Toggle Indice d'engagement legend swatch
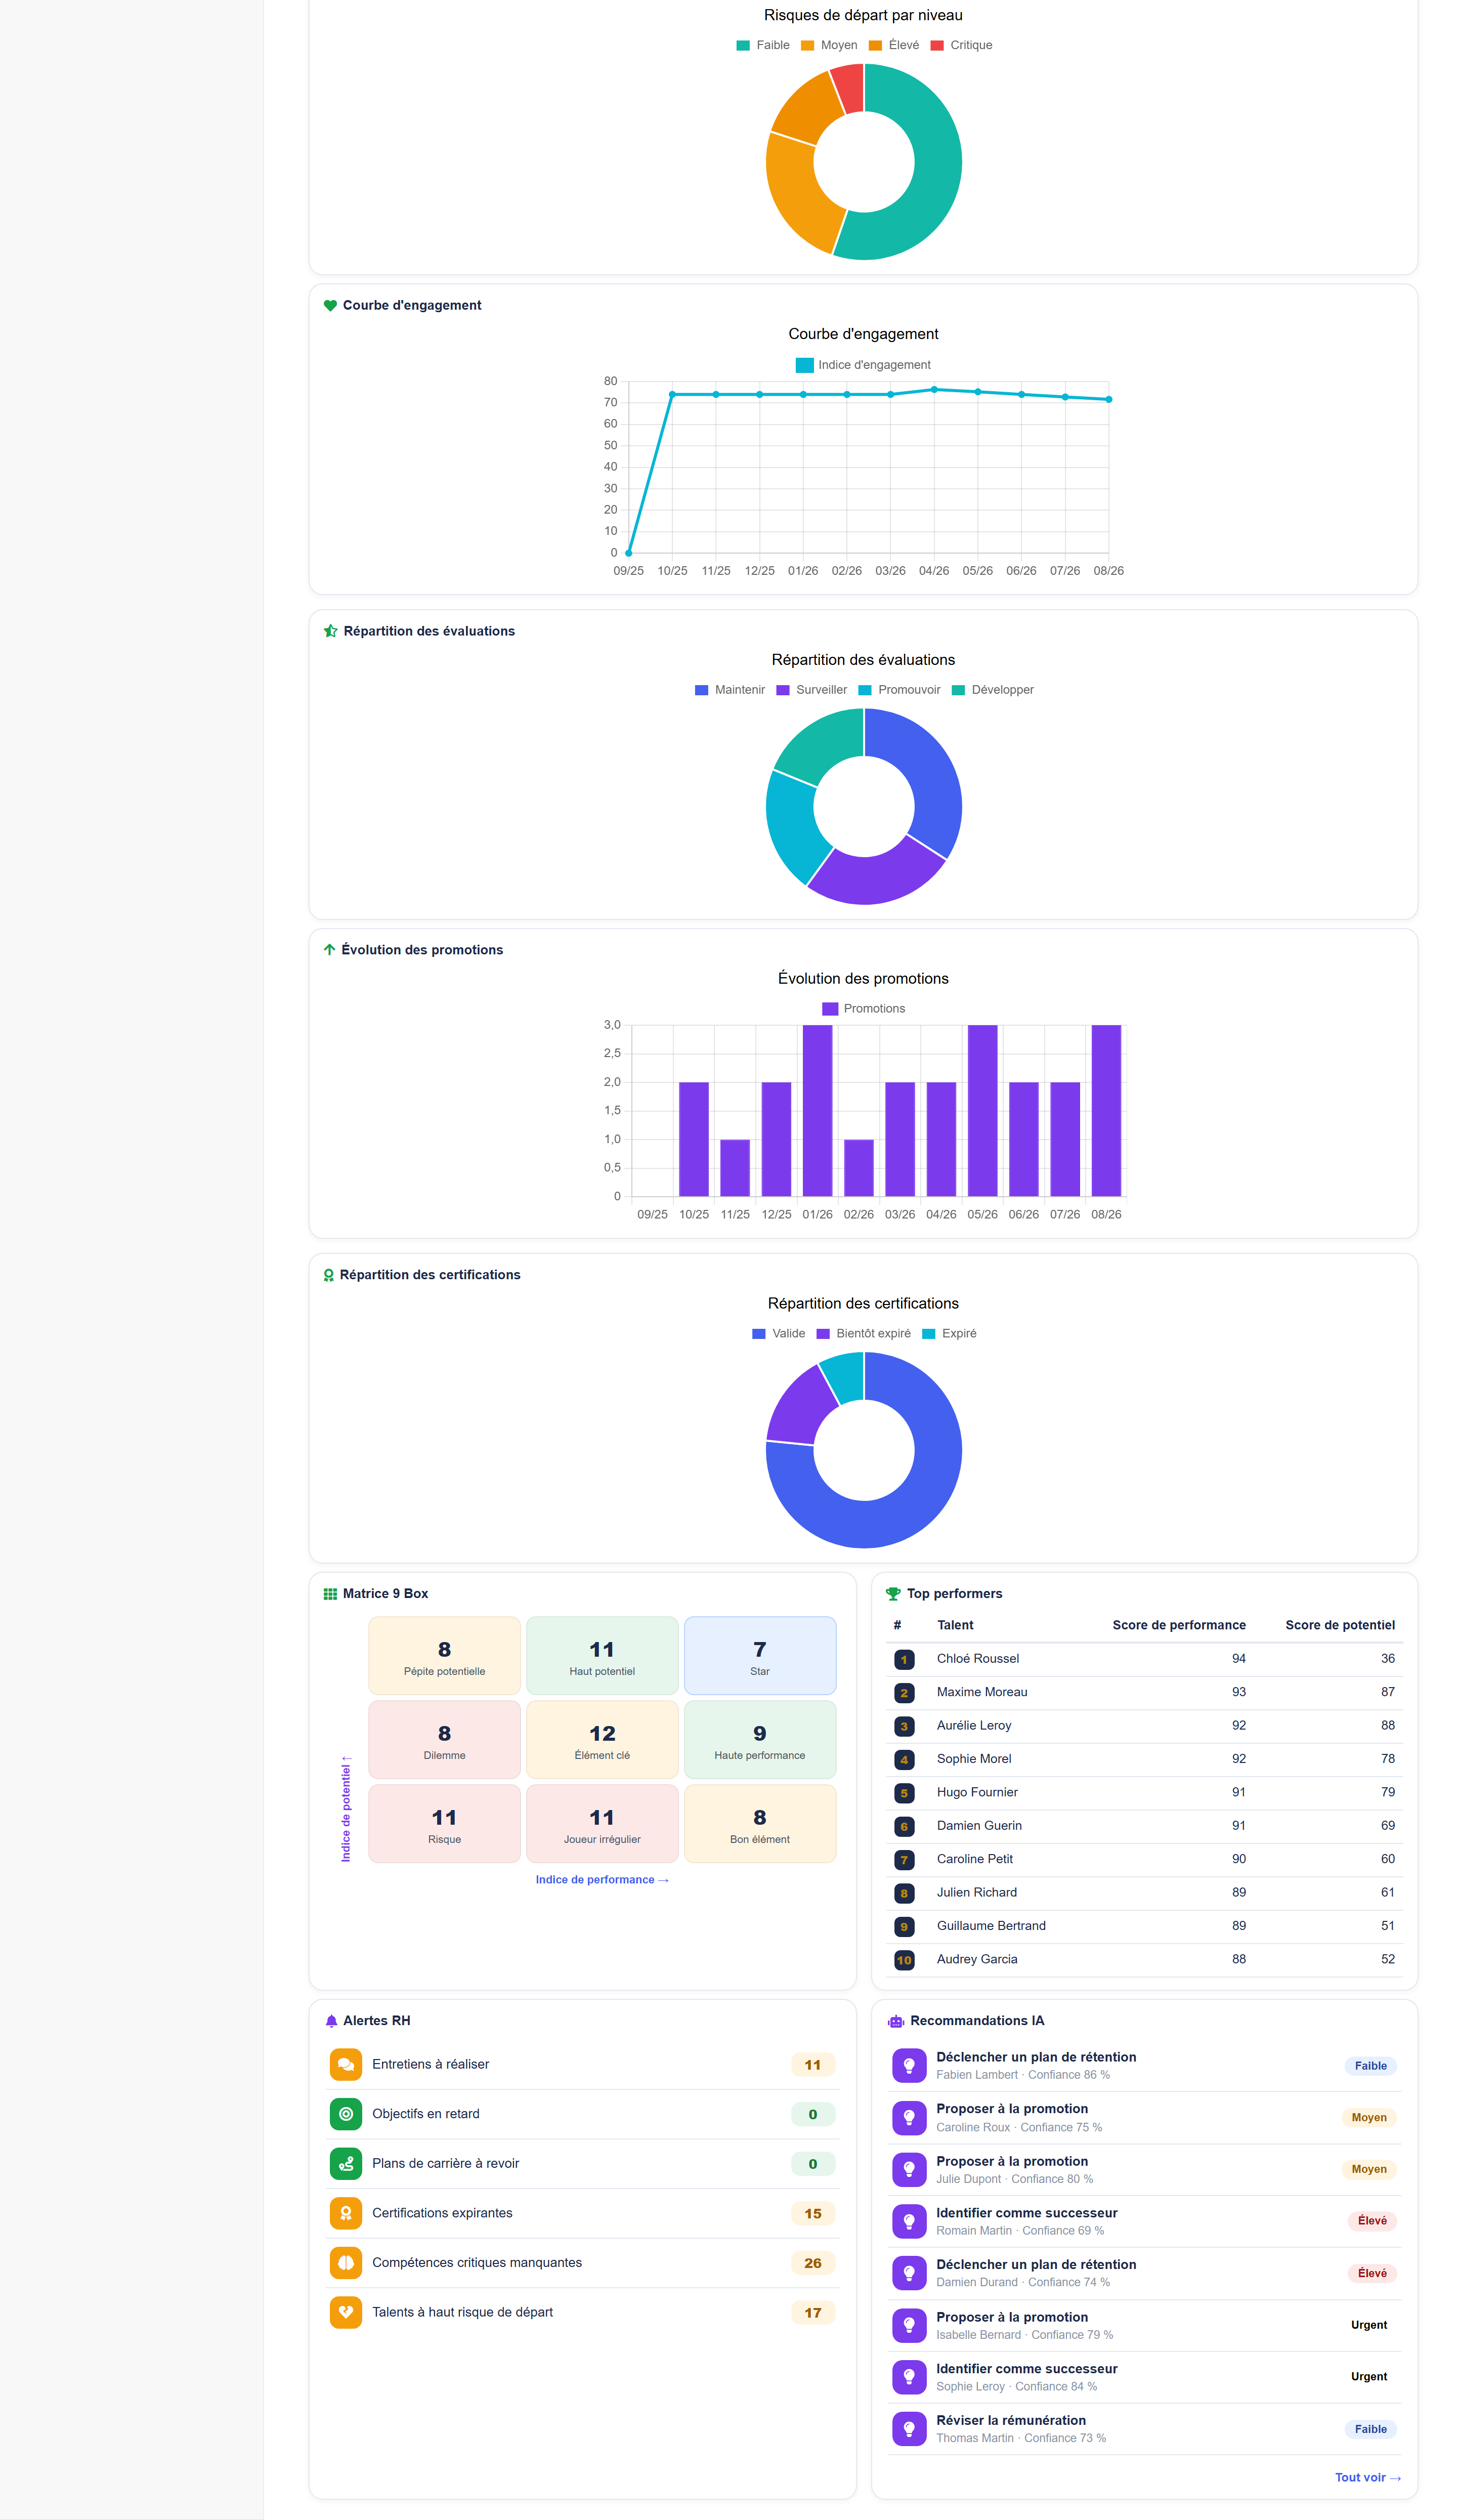The image size is (1457, 2520). 804,365
